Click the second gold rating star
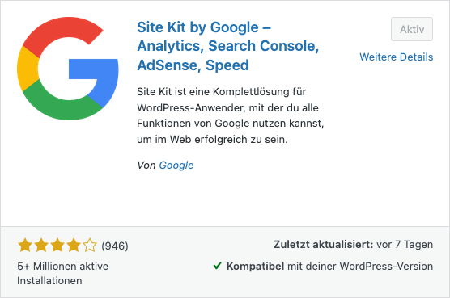The width and height of the screenshot is (450, 298). [41, 246]
